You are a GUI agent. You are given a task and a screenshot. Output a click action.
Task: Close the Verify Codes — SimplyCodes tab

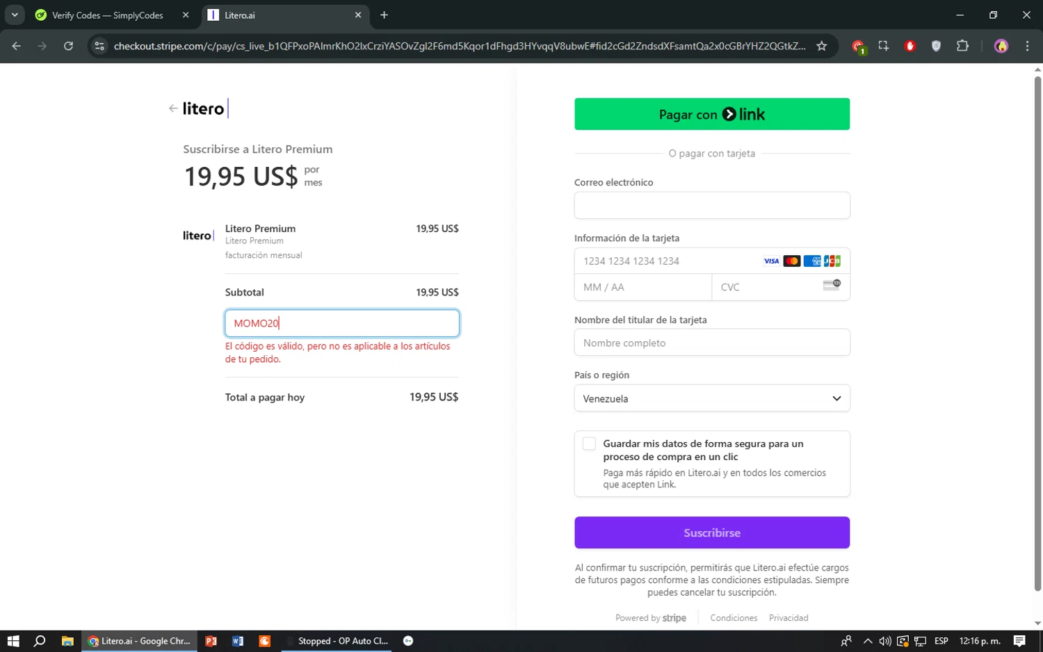pos(186,15)
